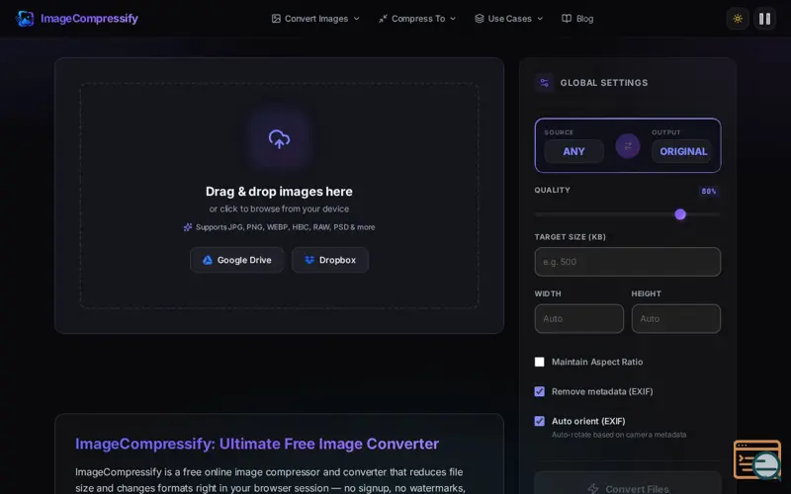Click the Width input field
Image resolution: width=791 pixels, height=494 pixels.
pyautogui.click(x=578, y=318)
